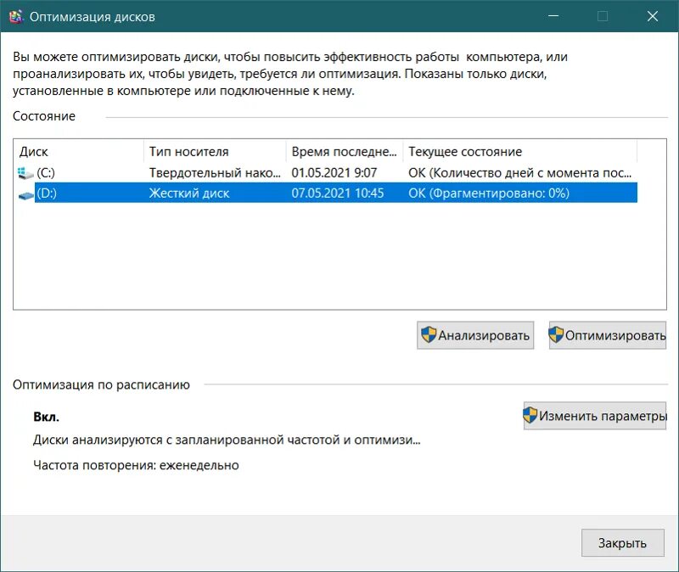Click the shield icon on Изменить параметры
Screen dimensions: 679x572
click(530, 415)
